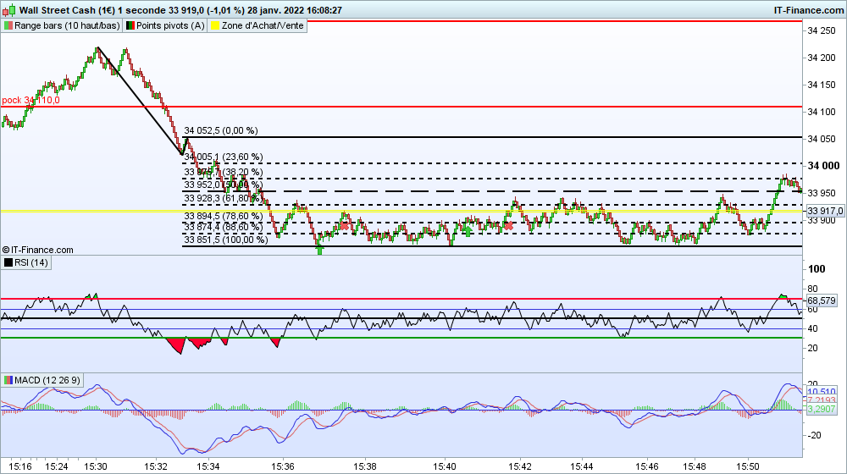Image resolution: width=847 pixels, height=474 pixels.
Task: Click the candlestick icon beside Wall Street Cash title
Action: point(9,10)
